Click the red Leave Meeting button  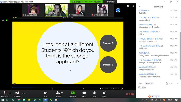tap(130, 94)
